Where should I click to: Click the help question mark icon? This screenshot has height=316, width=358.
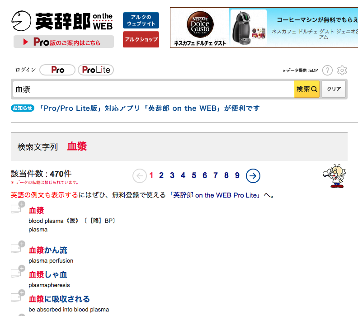point(327,71)
